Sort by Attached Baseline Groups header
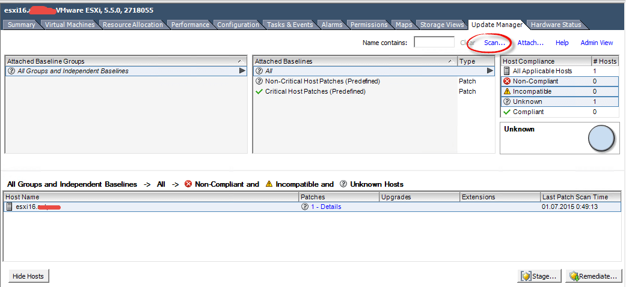This screenshot has width=626, height=287. point(126,61)
